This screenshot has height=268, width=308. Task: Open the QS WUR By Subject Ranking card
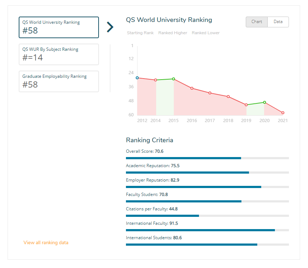tap(59, 54)
